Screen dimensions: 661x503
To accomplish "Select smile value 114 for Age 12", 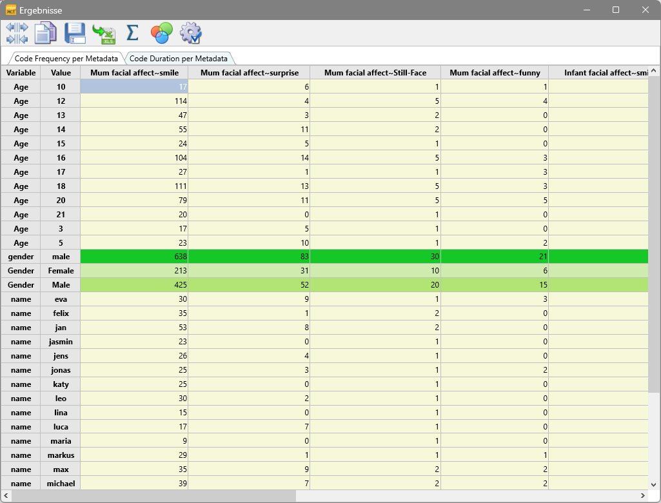I will click(x=134, y=101).
